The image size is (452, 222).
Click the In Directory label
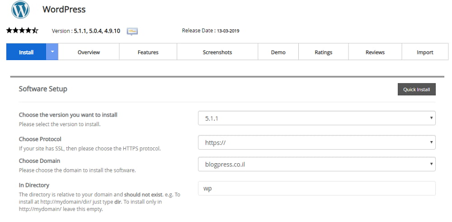pyautogui.click(x=34, y=185)
